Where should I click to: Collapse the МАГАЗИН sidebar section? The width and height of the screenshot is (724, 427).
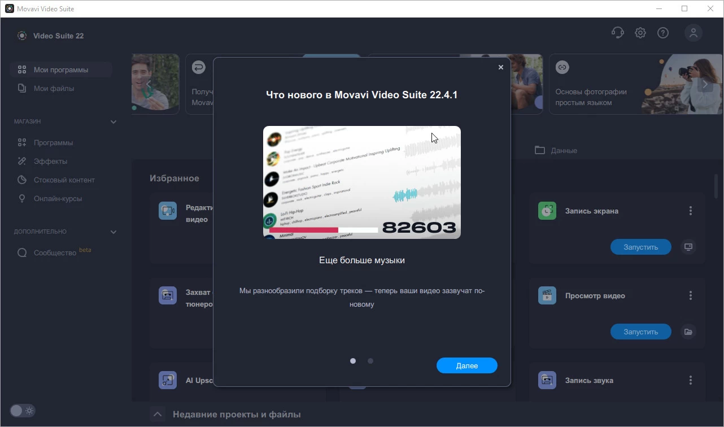[113, 121]
